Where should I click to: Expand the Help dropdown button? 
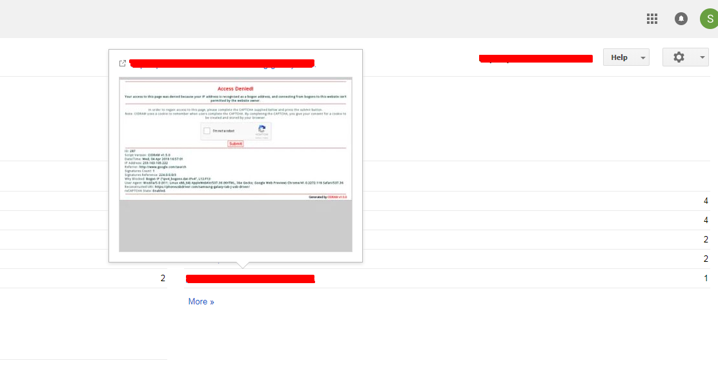(626, 57)
